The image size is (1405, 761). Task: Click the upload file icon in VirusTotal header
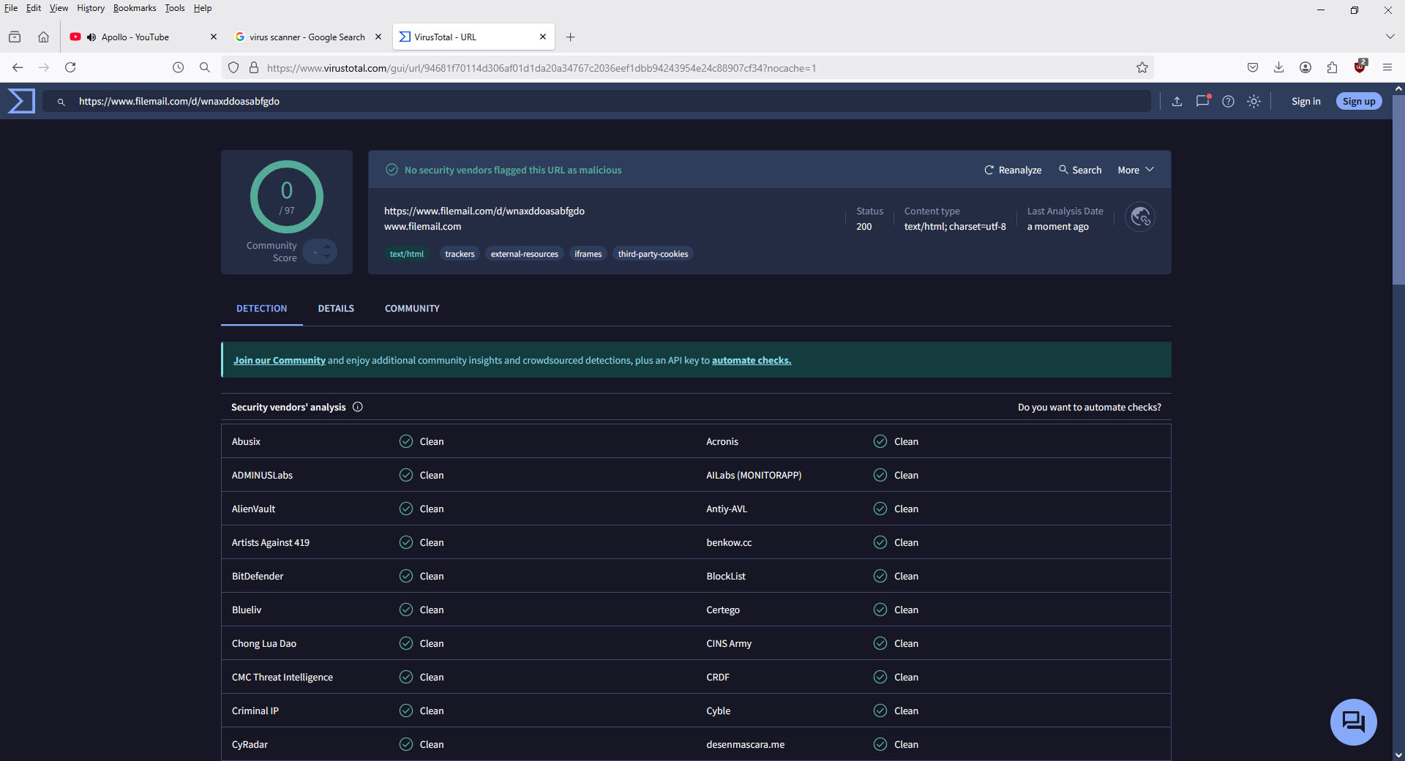pos(1177,102)
